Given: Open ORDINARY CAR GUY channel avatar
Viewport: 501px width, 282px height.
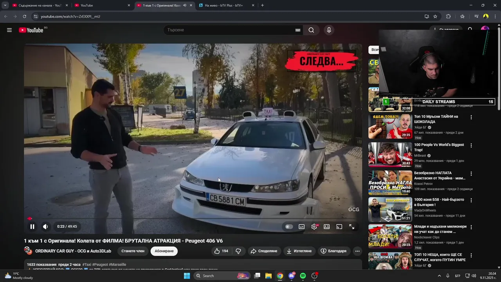Looking at the screenshot, I should click(x=28, y=251).
